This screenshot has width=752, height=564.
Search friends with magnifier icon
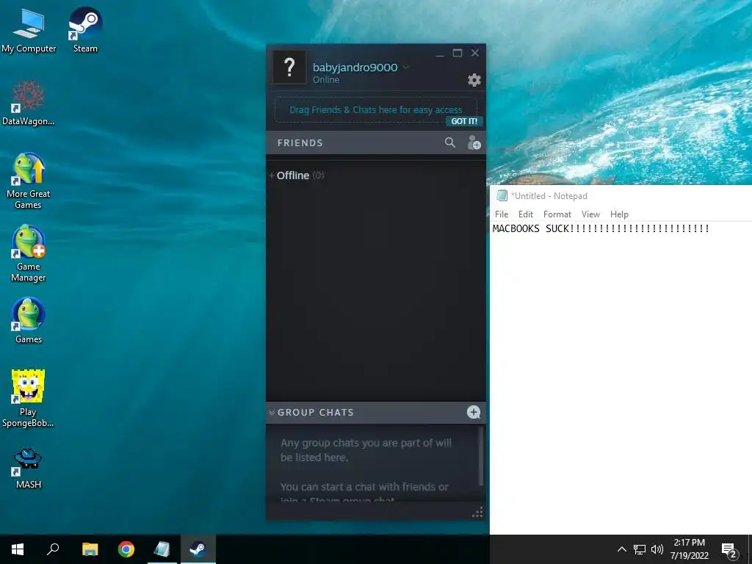click(x=450, y=142)
